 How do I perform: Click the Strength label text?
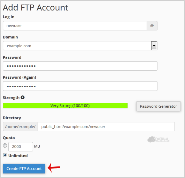click(11, 98)
